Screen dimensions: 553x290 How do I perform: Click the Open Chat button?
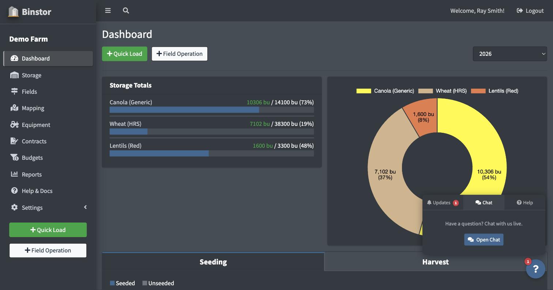click(484, 240)
